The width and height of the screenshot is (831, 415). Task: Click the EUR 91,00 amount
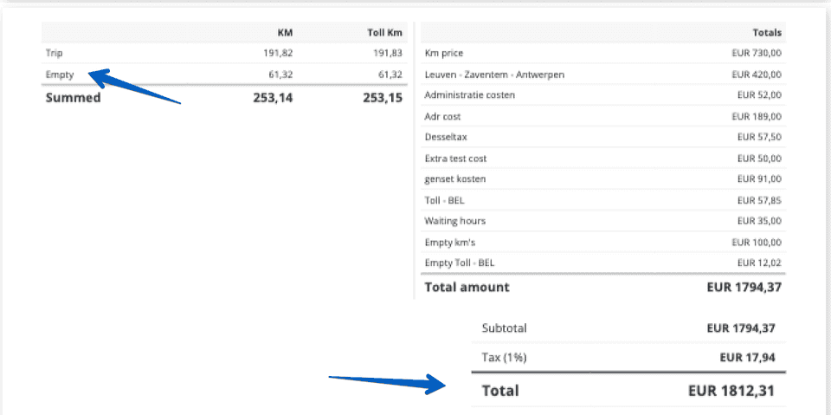pyautogui.click(x=759, y=178)
